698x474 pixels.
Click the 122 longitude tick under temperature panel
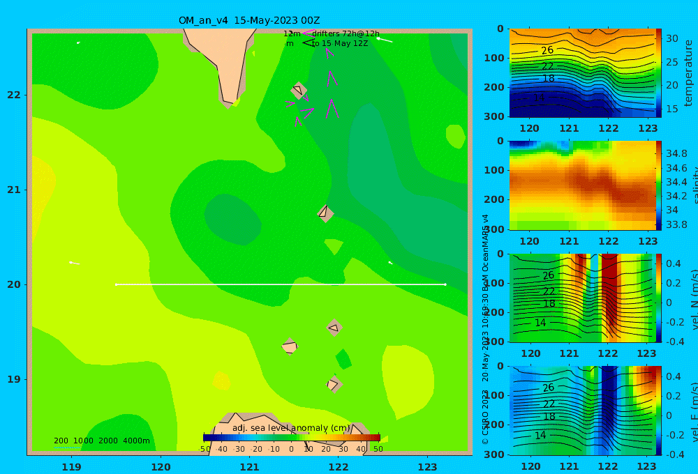tap(608, 128)
